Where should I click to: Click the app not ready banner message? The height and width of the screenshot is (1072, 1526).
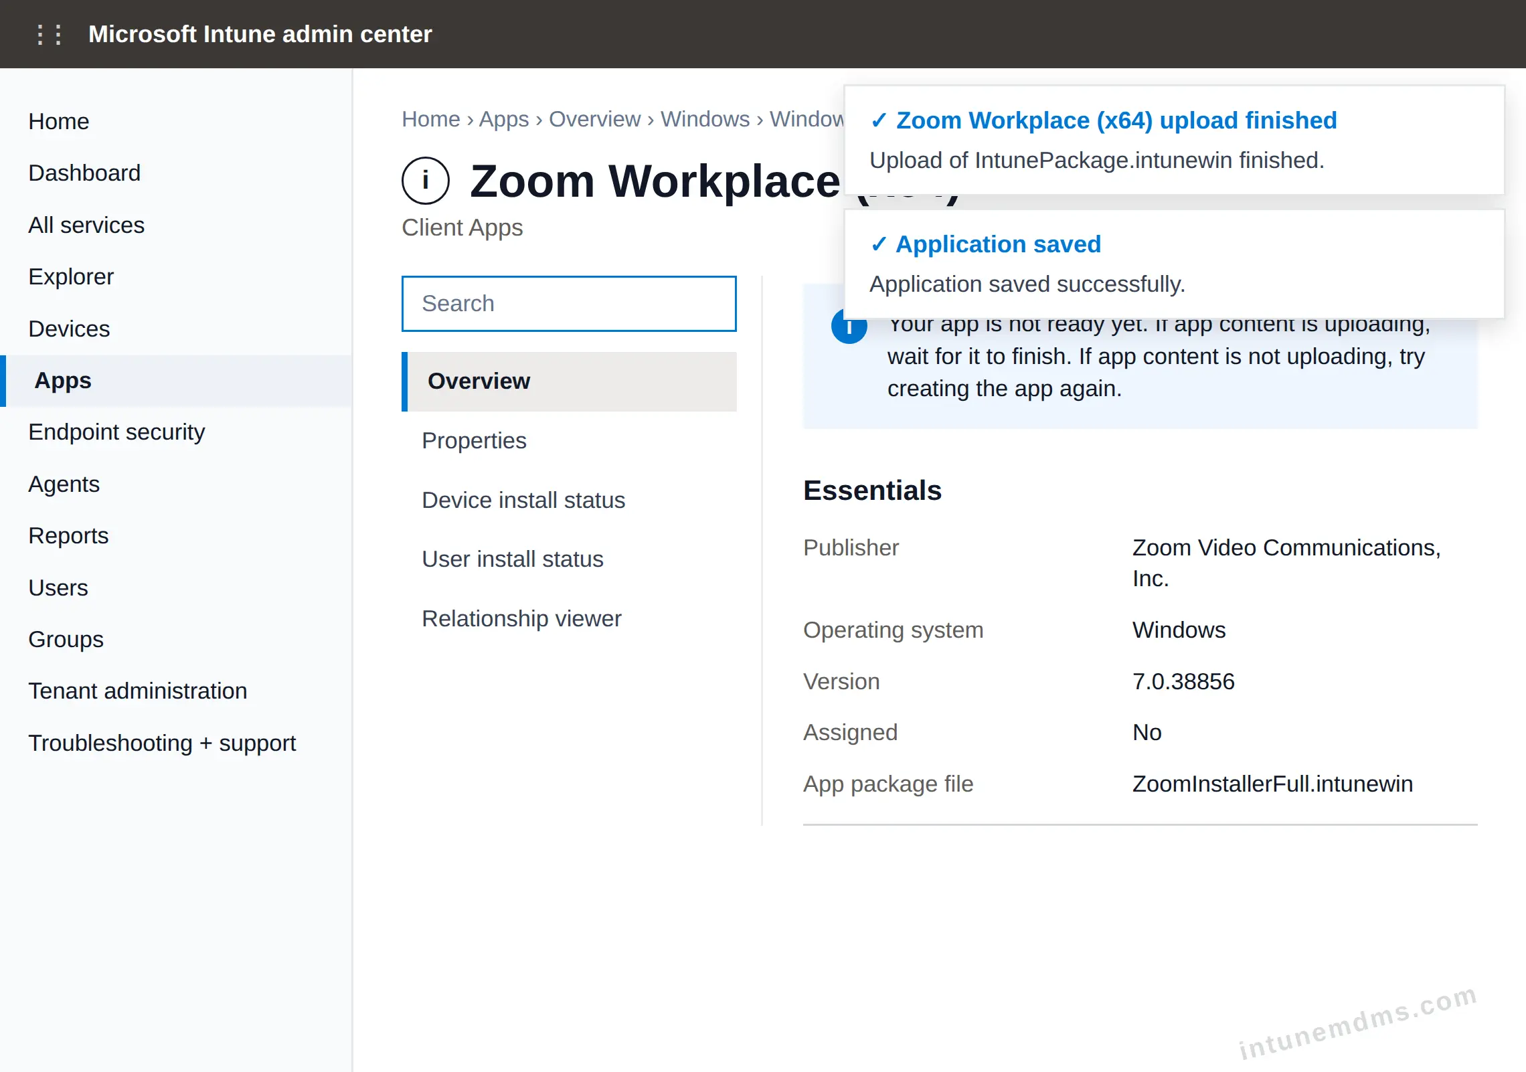tap(1159, 357)
